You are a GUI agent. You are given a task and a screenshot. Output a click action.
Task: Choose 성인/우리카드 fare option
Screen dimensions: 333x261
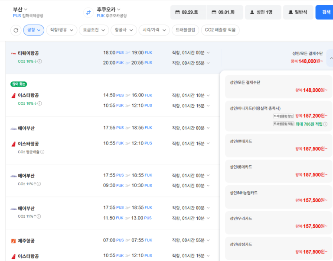pos(278,222)
